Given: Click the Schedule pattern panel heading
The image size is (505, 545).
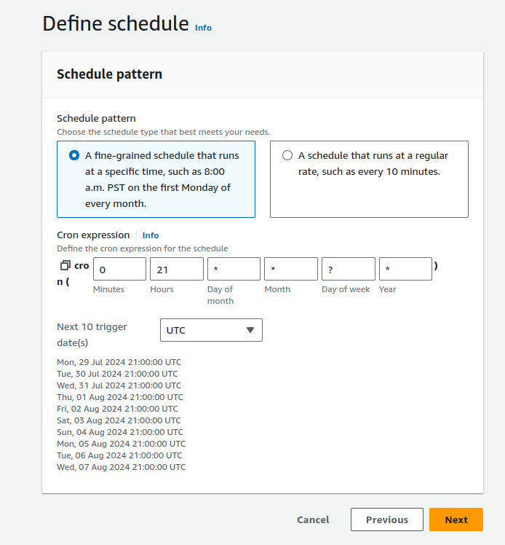Looking at the screenshot, I should pyautogui.click(x=109, y=74).
